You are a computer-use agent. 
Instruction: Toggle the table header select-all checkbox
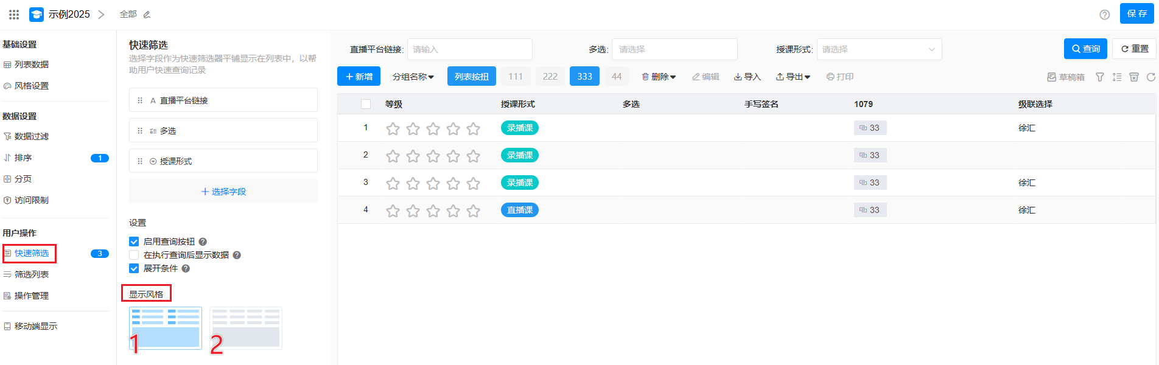coord(366,104)
